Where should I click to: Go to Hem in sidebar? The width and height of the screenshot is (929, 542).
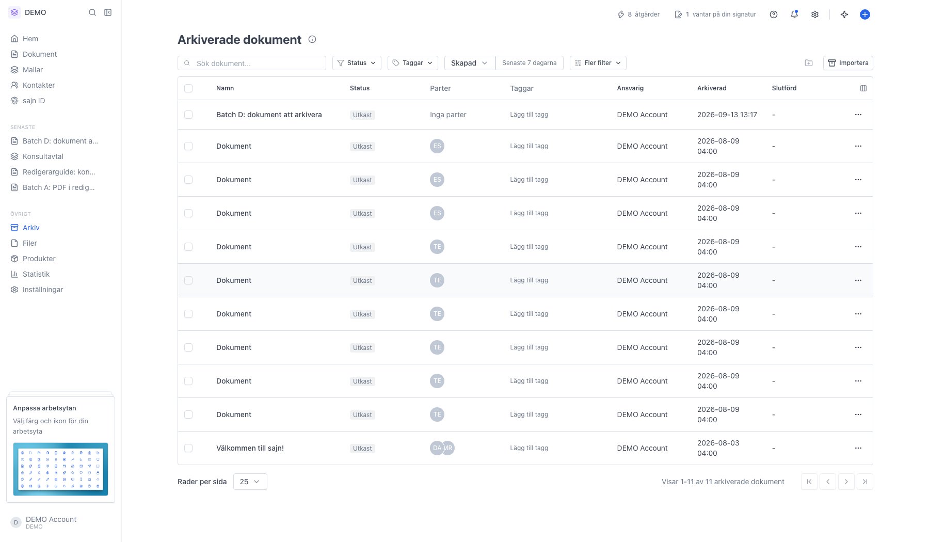pyautogui.click(x=30, y=39)
